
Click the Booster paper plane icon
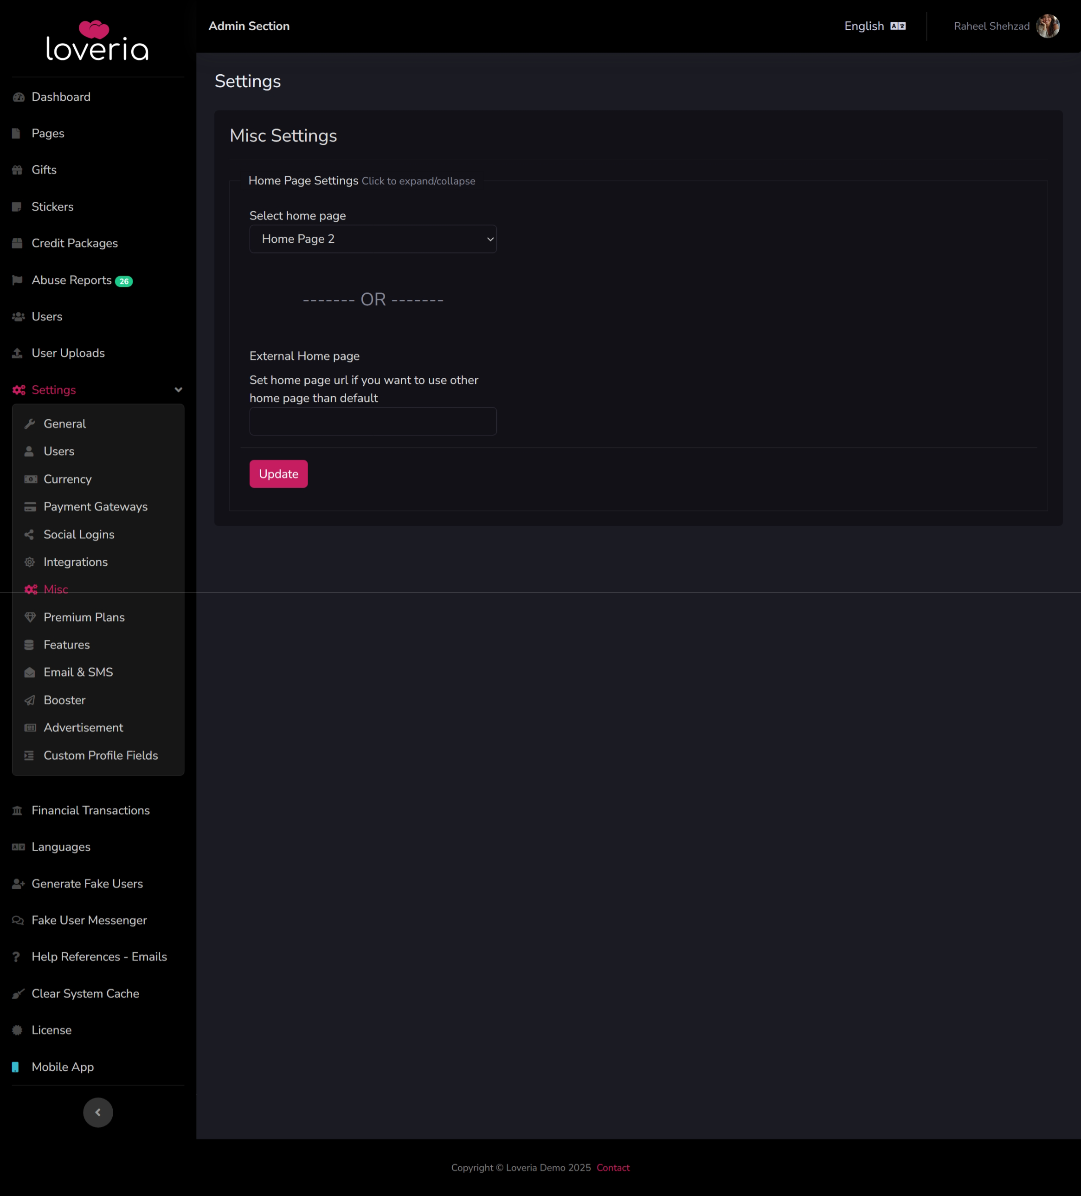(x=30, y=700)
